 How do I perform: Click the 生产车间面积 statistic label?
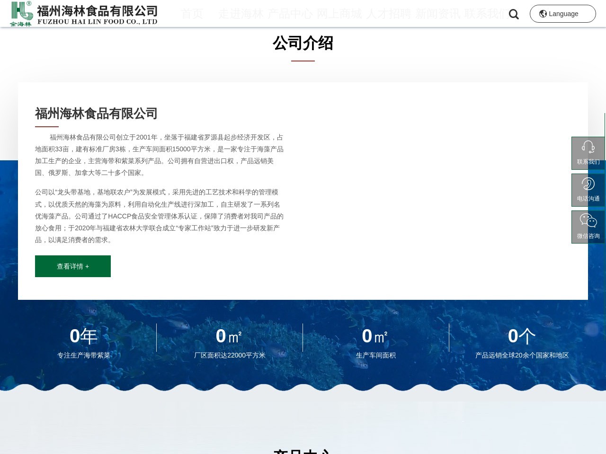point(376,355)
